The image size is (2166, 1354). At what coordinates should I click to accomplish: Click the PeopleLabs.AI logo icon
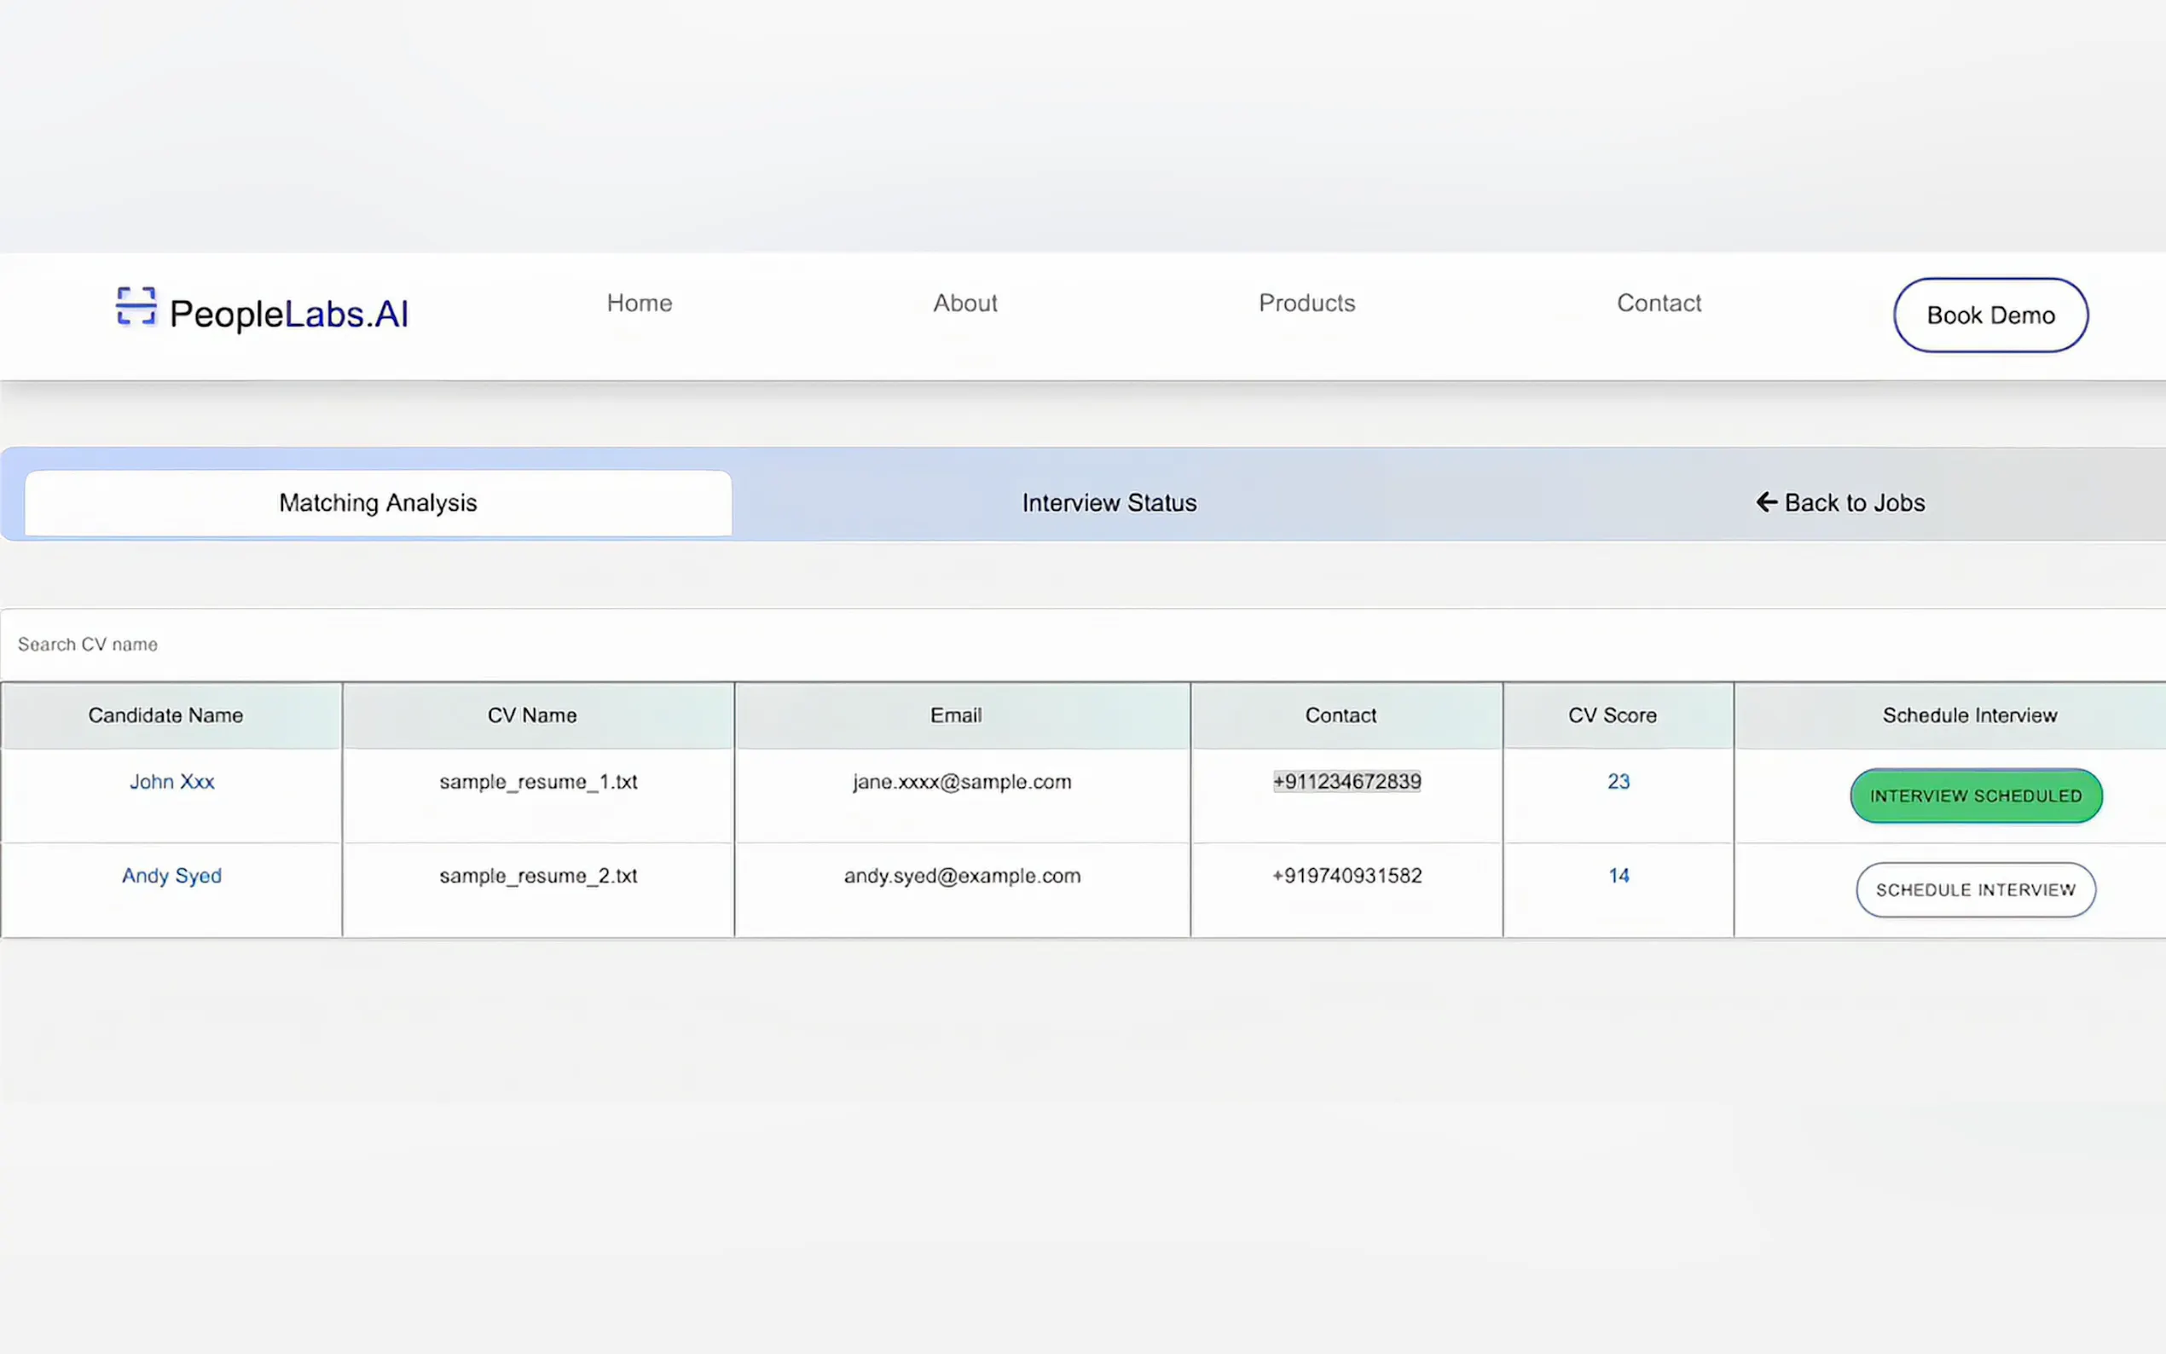point(136,306)
